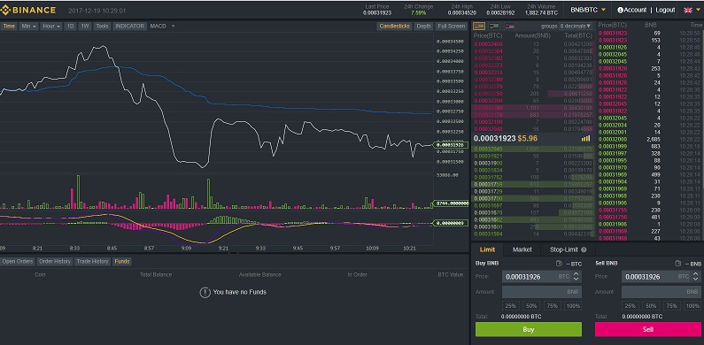Image resolution: width=704 pixels, height=345 pixels.
Task: Click the Logout link
Action: [665, 10]
